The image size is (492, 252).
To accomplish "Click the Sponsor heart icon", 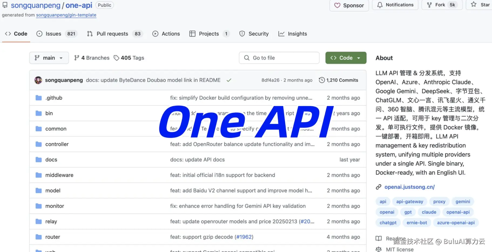I will 337,5.
